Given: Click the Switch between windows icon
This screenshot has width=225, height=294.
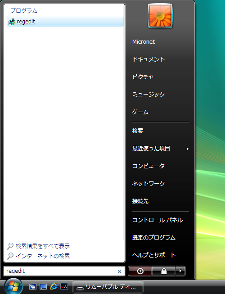Looking at the screenshot, I should pos(33,286).
